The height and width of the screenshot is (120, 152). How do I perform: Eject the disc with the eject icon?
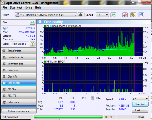(81, 15)
